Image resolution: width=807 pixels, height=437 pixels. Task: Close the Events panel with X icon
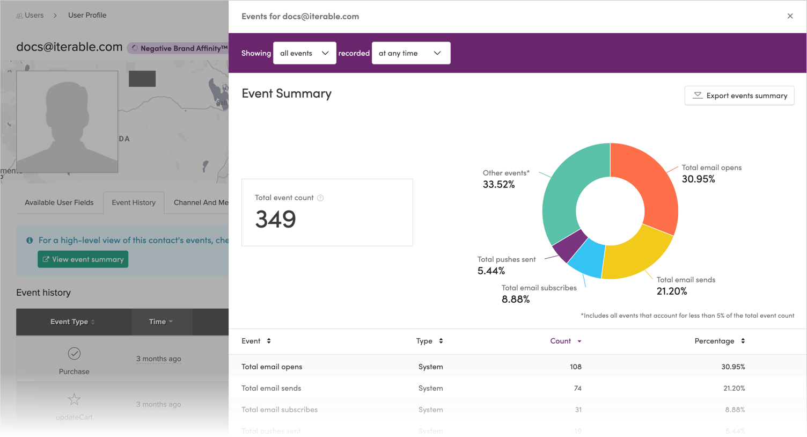(790, 16)
